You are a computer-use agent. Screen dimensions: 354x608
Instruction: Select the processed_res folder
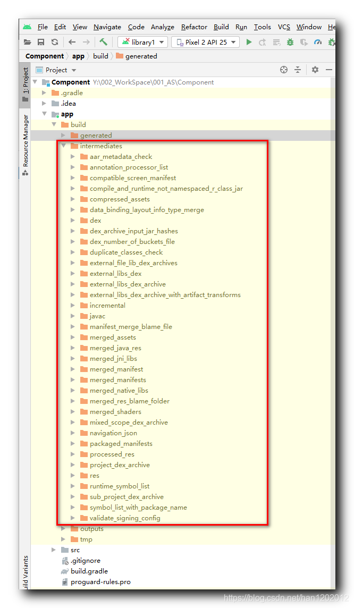pos(112,454)
